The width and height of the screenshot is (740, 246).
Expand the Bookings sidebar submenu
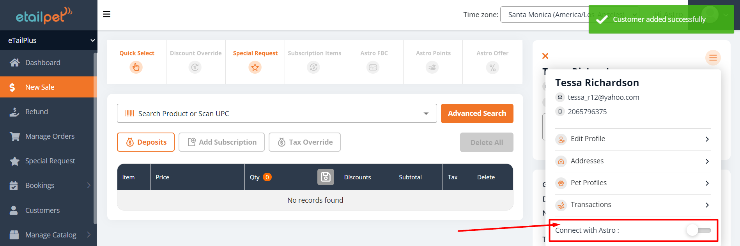[x=89, y=186]
